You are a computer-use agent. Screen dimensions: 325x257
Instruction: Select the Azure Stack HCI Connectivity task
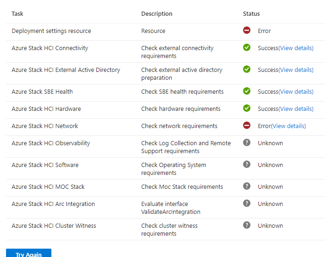pos(50,48)
